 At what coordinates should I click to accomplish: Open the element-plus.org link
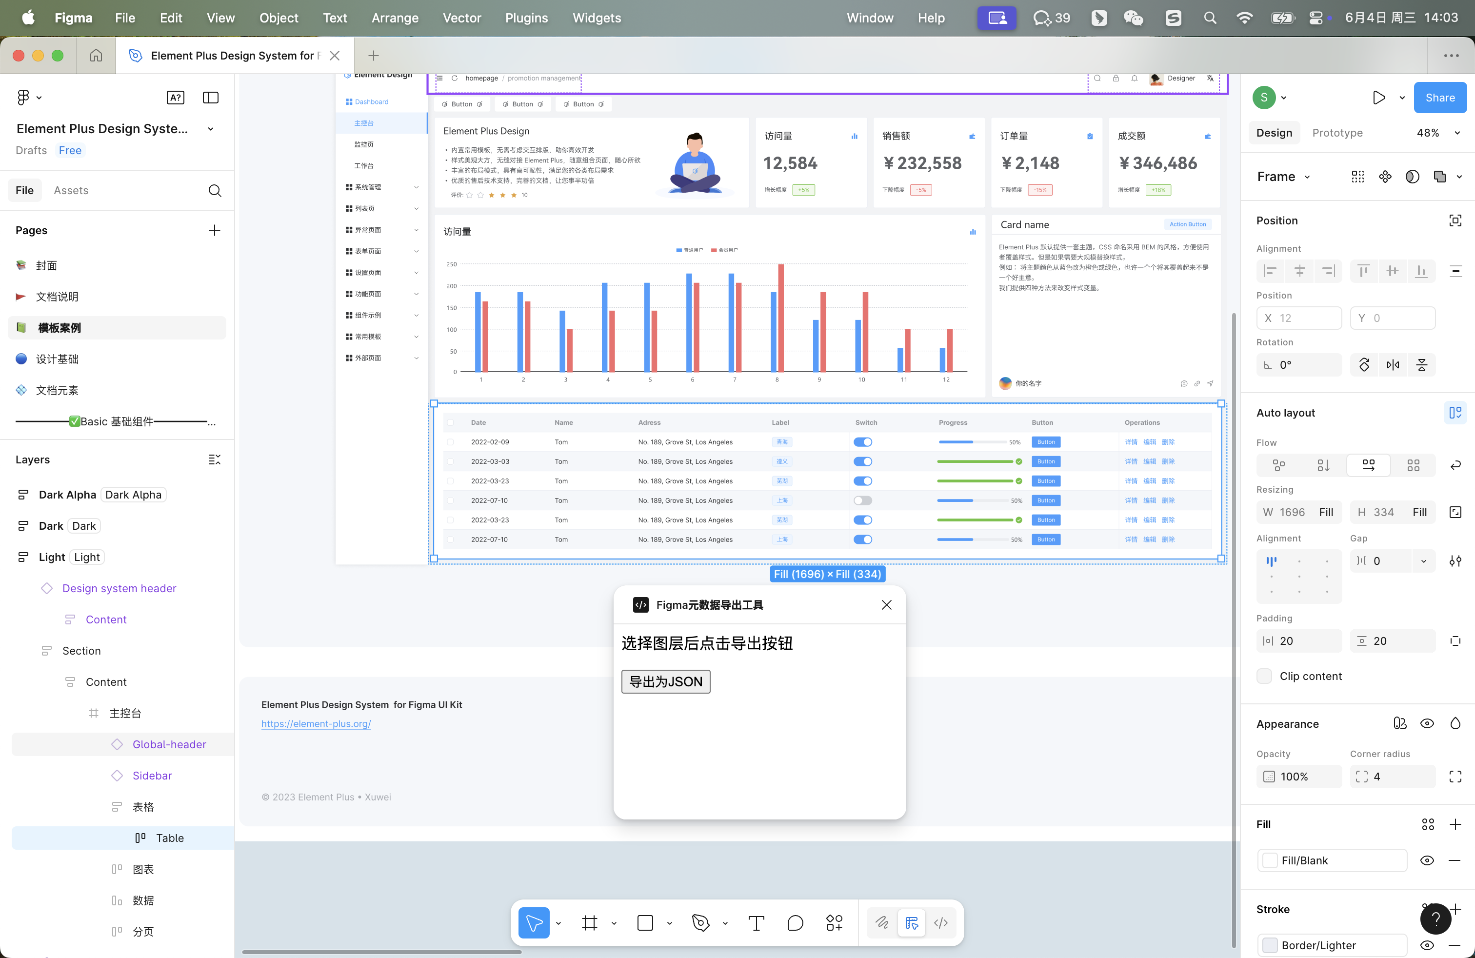(316, 723)
